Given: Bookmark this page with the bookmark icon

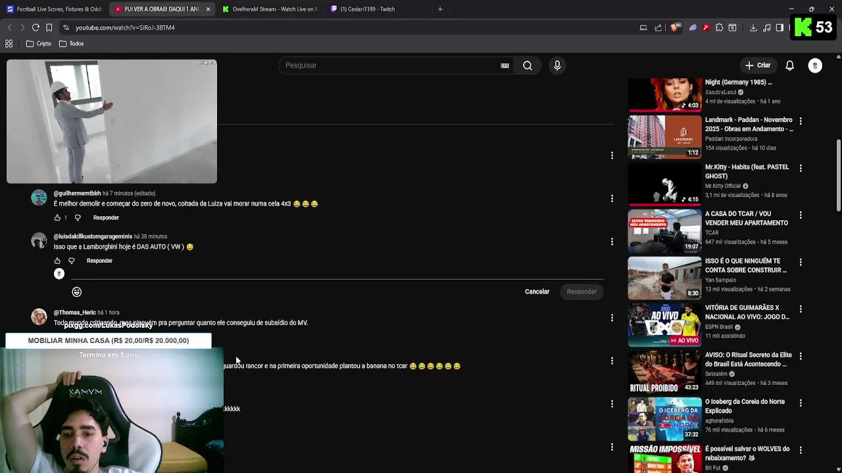Looking at the screenshot, I should (49, 28).
